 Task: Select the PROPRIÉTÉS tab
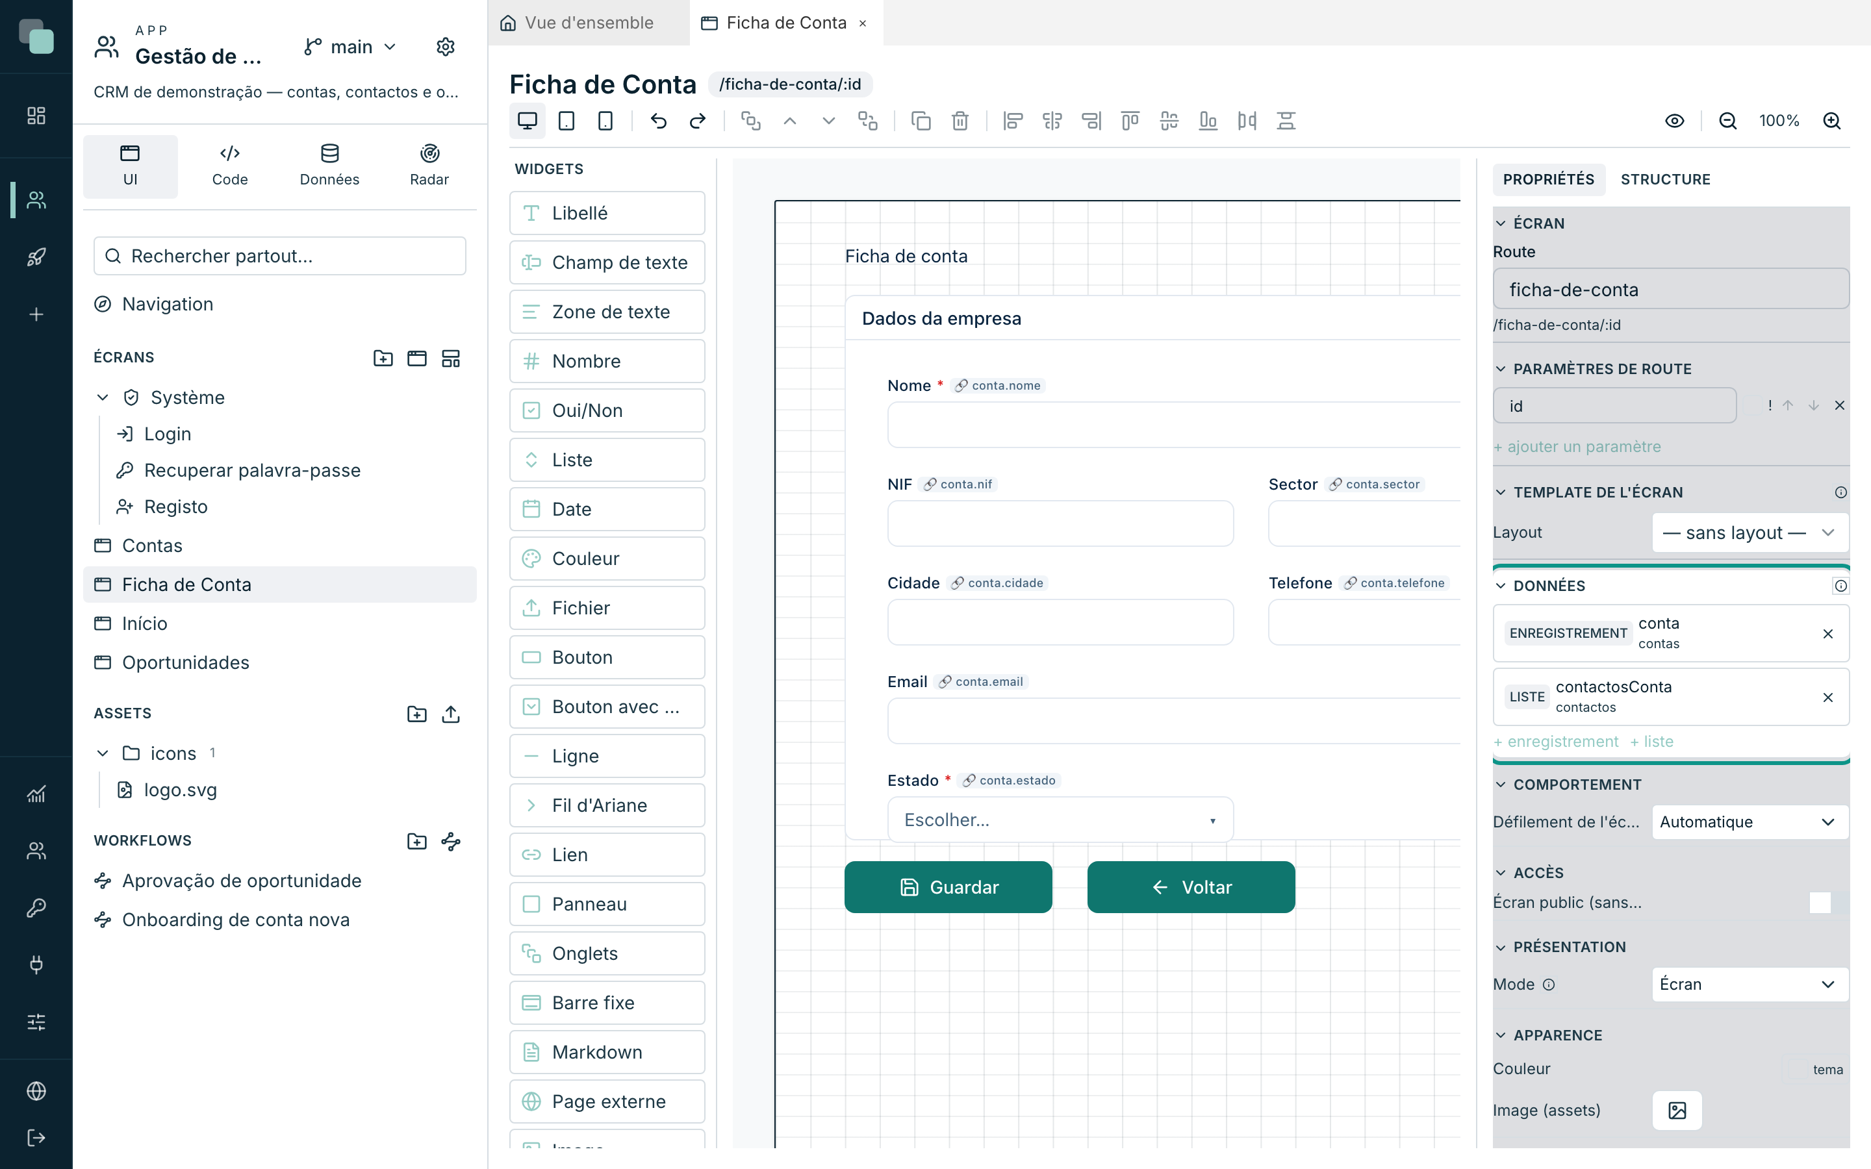(x=1549, y=179)
